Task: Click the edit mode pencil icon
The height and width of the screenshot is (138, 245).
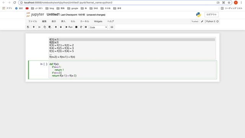Action: tap(202, 21)
